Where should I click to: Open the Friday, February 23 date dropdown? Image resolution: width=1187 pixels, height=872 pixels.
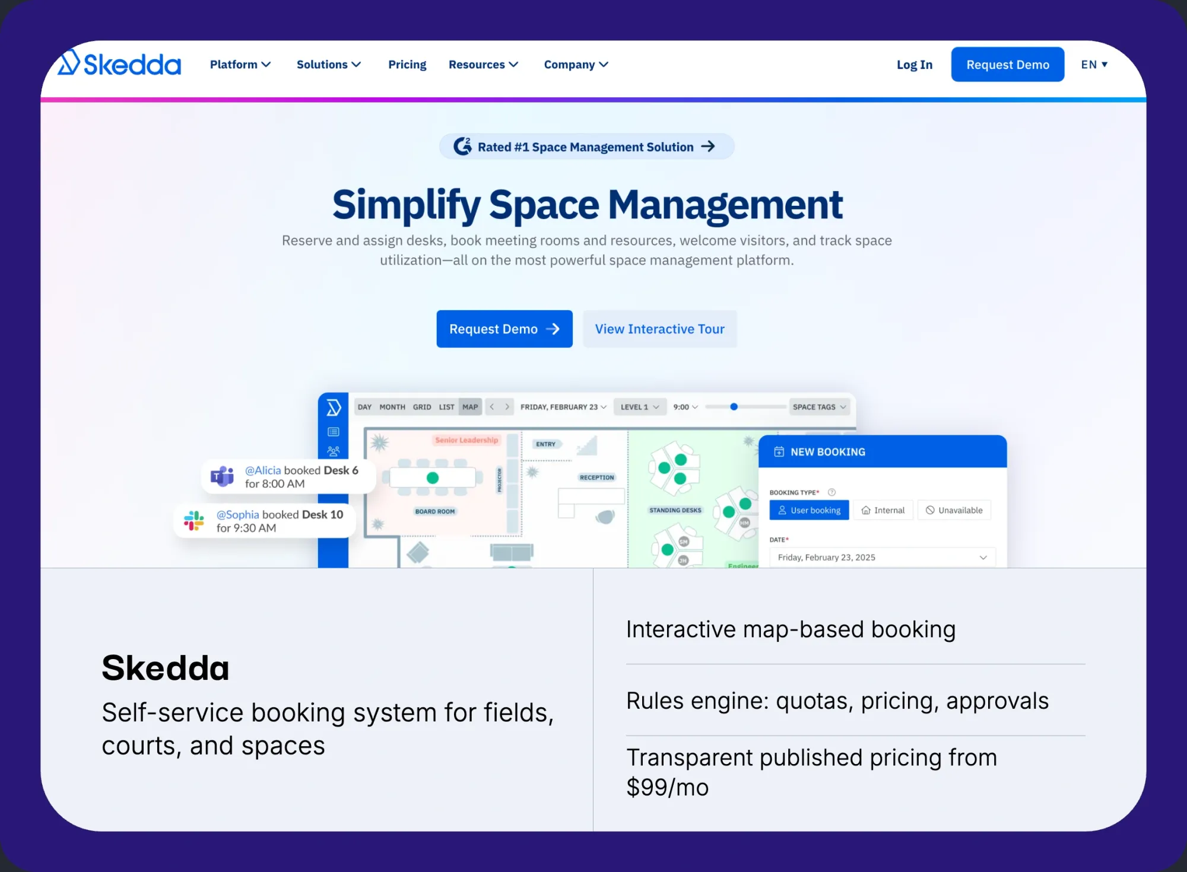(x=563, y=407)
